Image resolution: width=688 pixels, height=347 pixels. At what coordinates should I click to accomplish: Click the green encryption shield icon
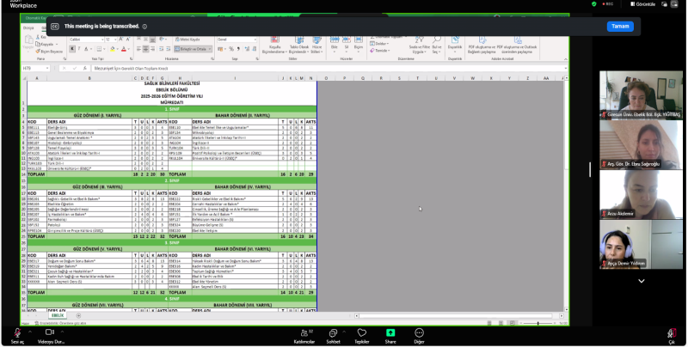[593, 4]
